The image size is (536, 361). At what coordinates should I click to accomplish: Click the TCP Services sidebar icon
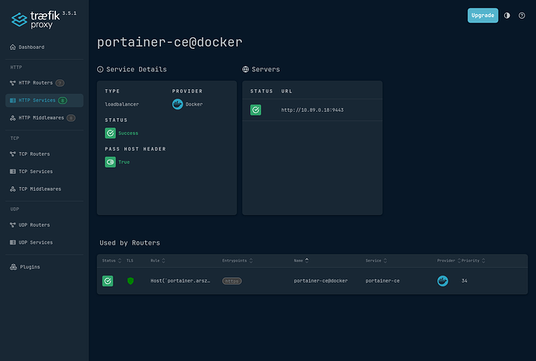(12, 171)
